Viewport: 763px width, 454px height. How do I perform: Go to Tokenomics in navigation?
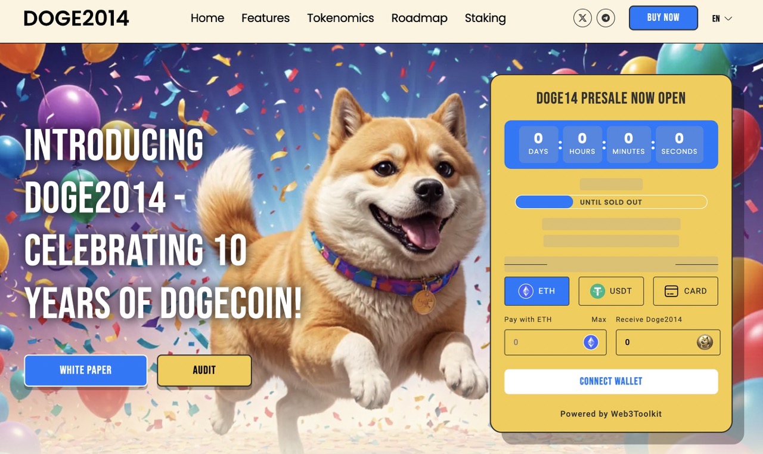tap(340, 18)
